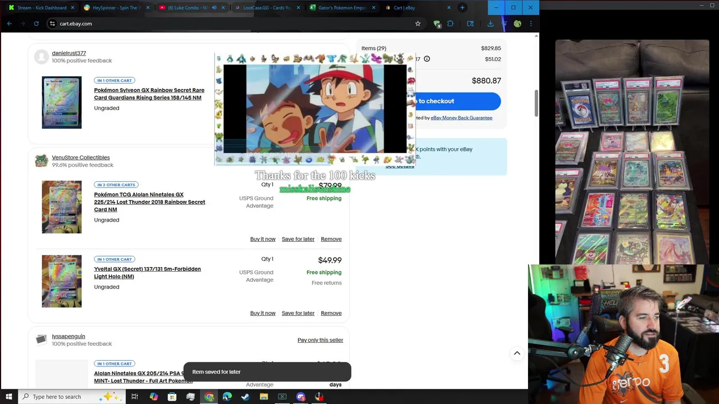The width and height of the screenshot is (719, 404).
Task: Buy it now for Yveltal GX
Action: click(263, 313)
